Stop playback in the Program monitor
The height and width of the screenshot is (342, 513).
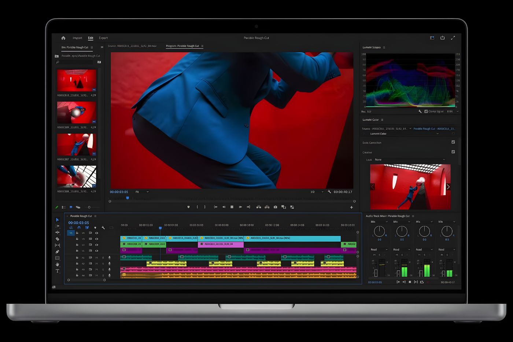click(x=232, y=207)
